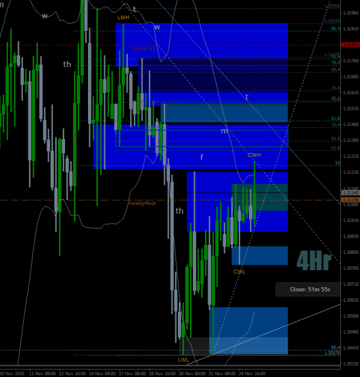Image resolution: width=360 pixels, height=377 pixels.
Task: Select the Weekly R1 line label
Action: [142, 48]
